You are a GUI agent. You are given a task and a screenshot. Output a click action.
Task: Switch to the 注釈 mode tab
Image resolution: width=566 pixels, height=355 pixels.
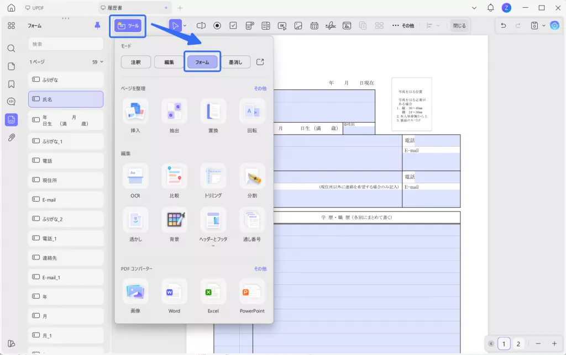(135, 61)
